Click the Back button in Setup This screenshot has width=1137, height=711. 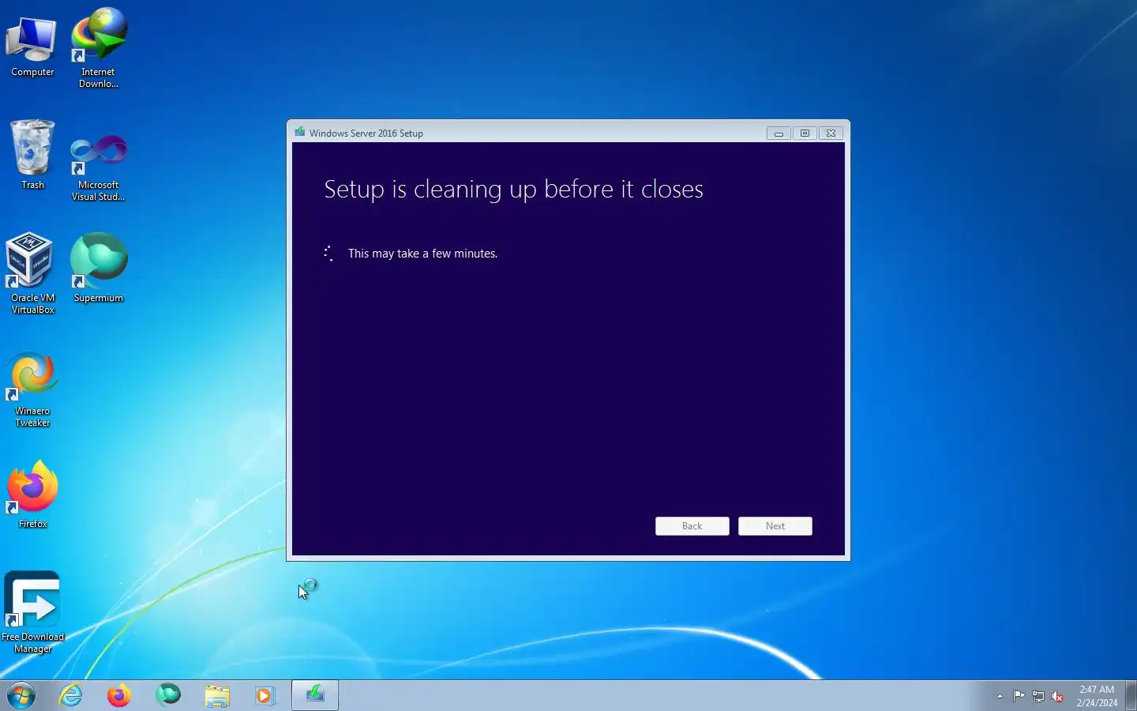(x=692, y=526)
